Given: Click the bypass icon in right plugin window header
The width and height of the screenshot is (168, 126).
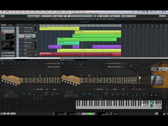Looking at the screenshot, I should 61,60.
